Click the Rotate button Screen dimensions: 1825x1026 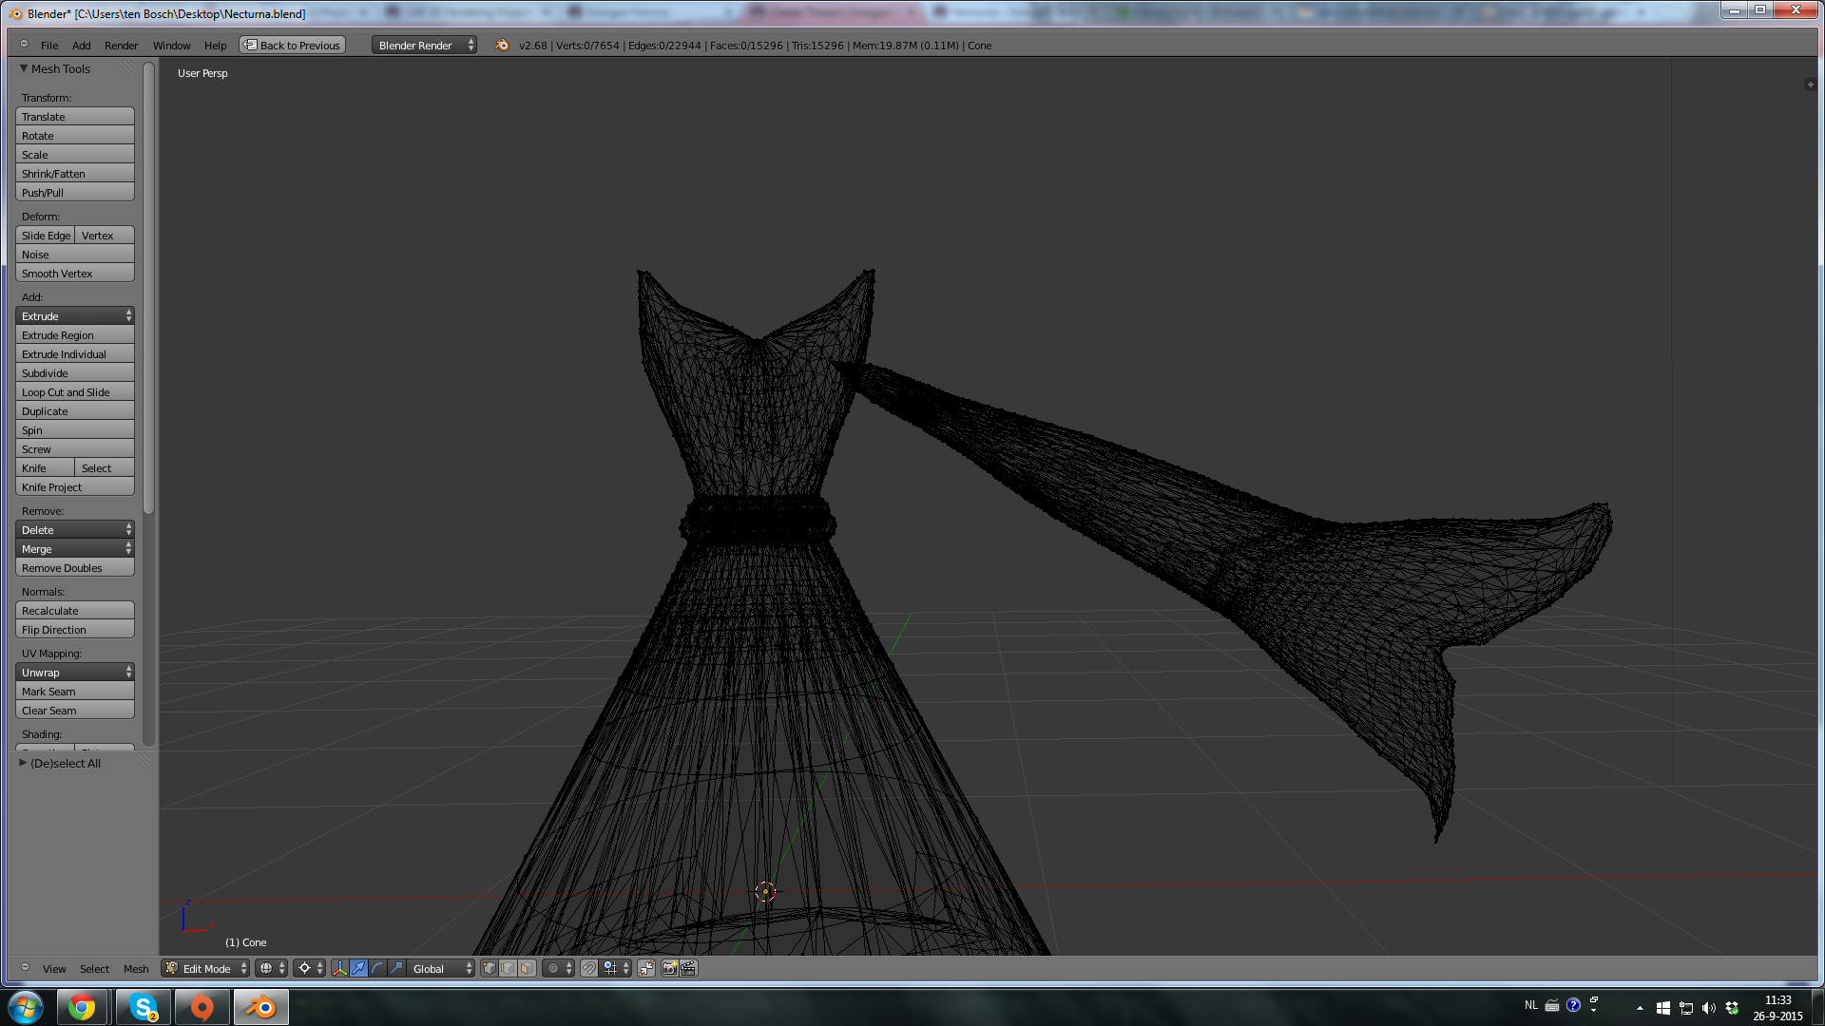pos(75,136)
